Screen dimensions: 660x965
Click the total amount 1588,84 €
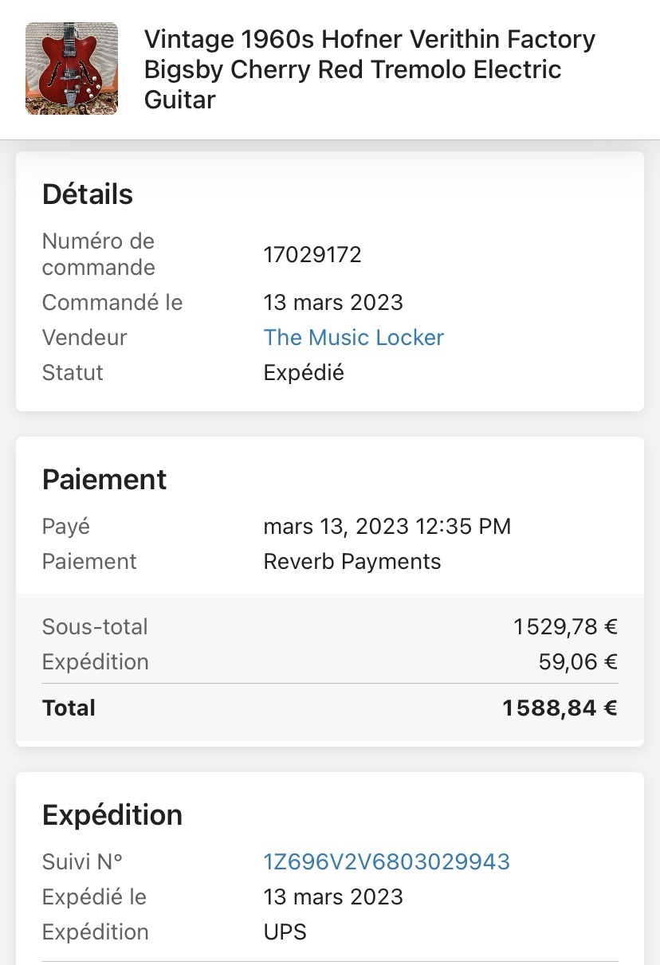pos(560,708)
